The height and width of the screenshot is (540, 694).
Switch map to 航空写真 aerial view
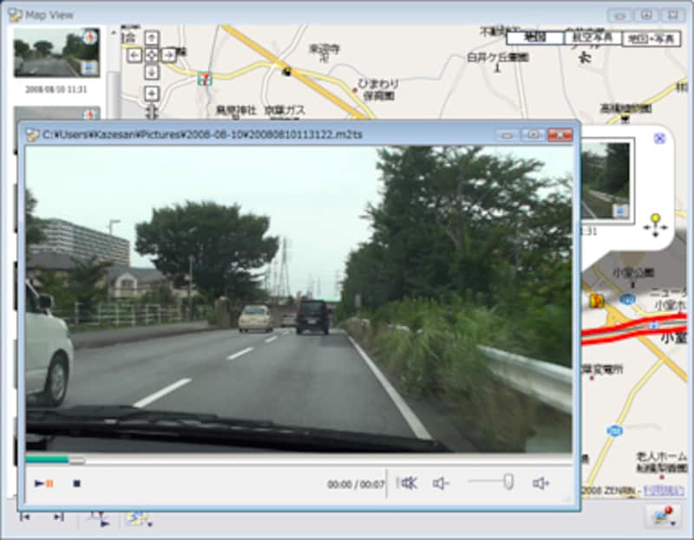(x=593, y=38)
